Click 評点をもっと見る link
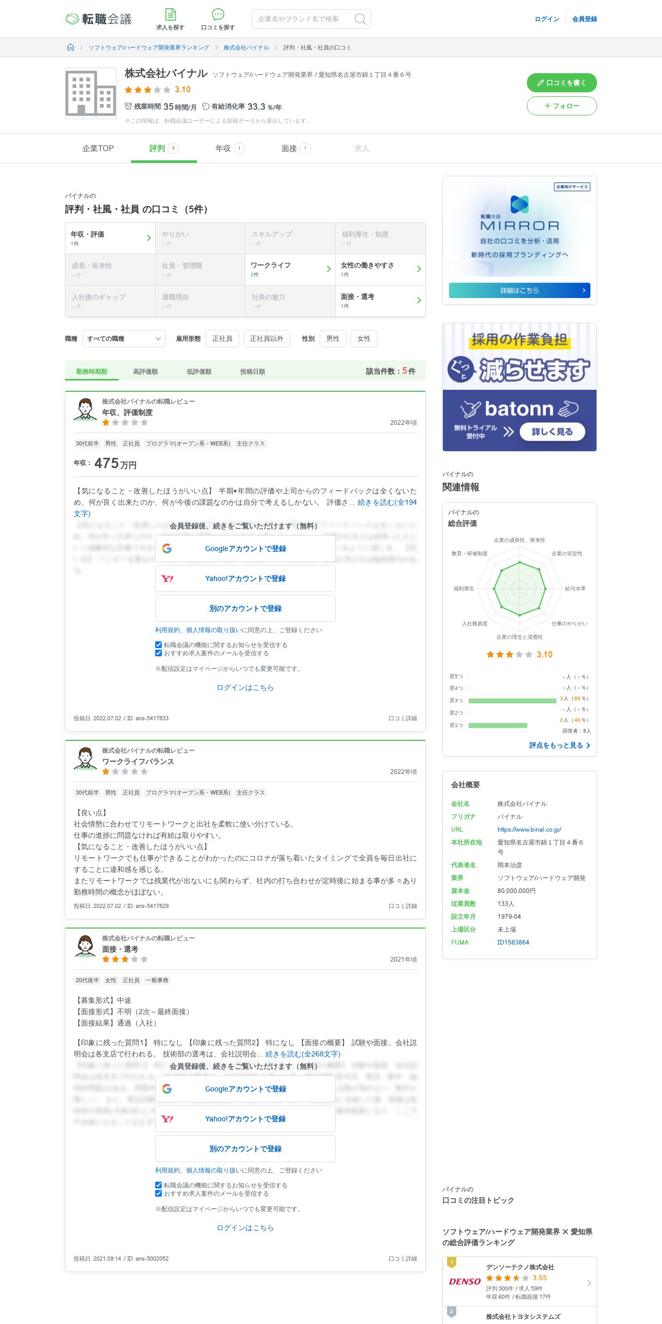 (560, 745)
